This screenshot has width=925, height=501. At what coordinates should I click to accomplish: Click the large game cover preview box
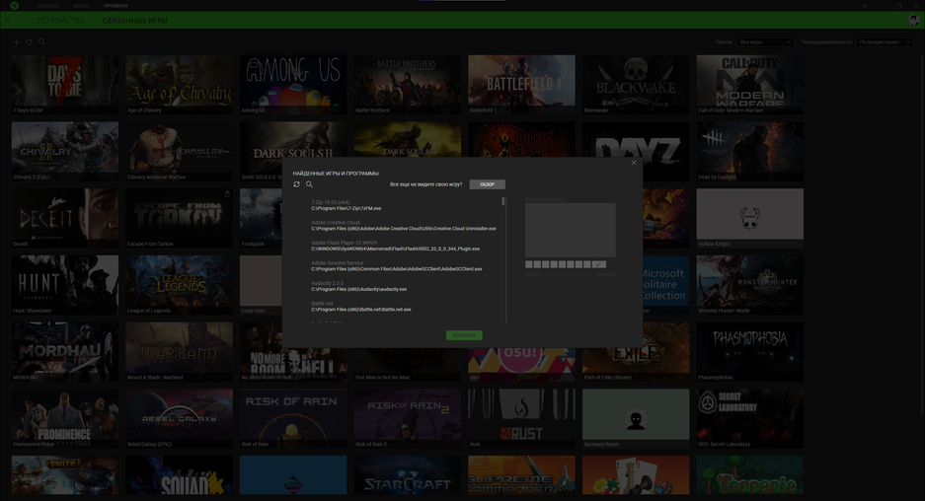point(571,230)
